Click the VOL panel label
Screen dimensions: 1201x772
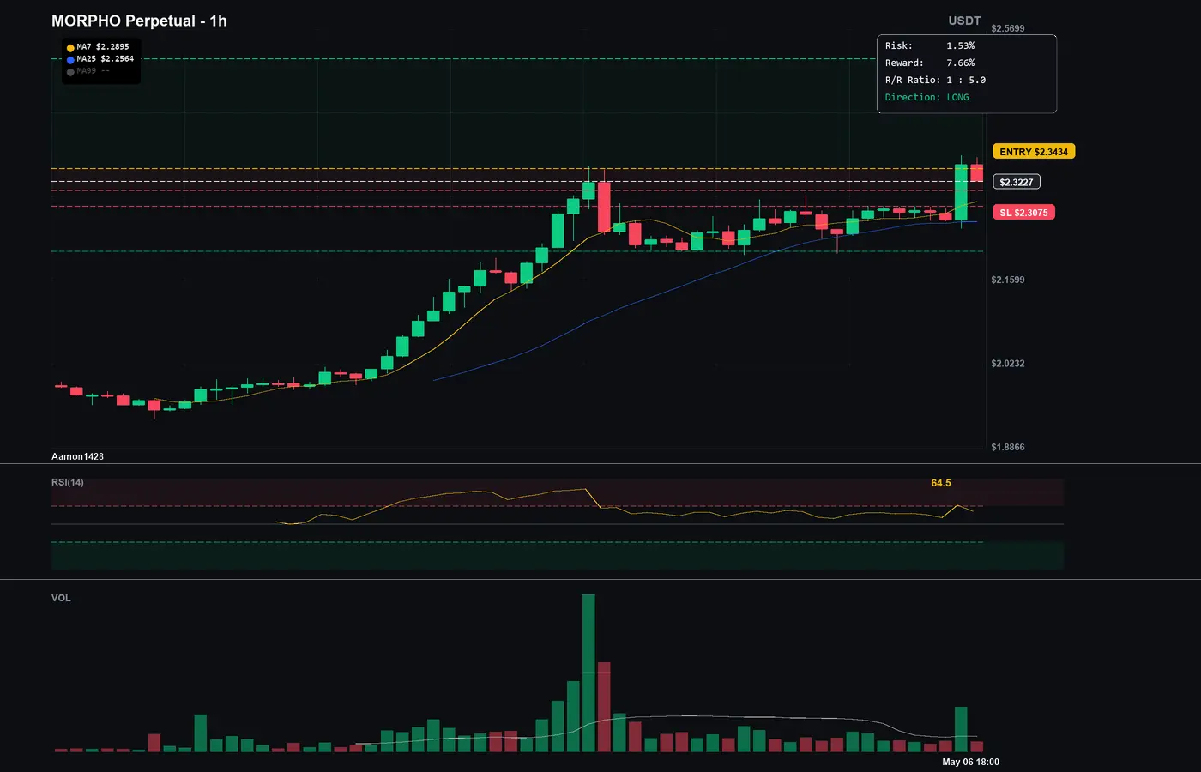click(61, 598)
